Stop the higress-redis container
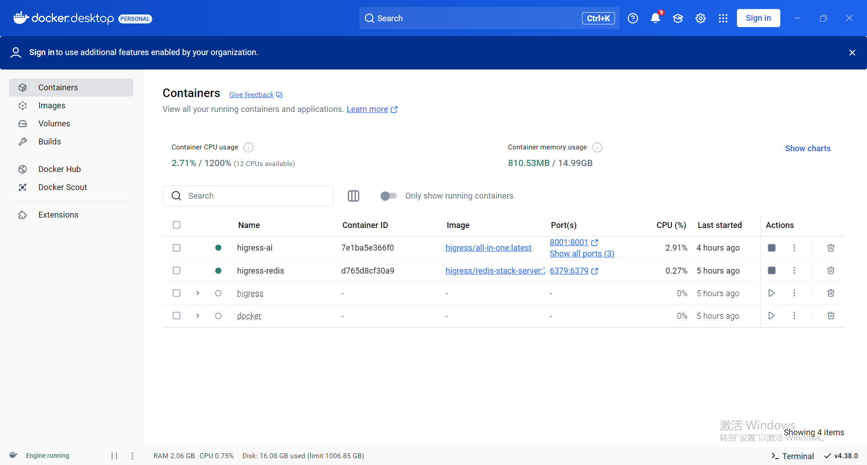The width and height of the screenshot is (867, 465). (772, 270)
